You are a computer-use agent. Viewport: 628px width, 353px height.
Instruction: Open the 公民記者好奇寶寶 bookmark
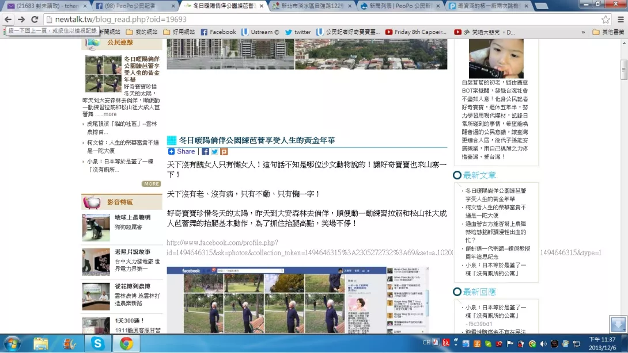348,32
